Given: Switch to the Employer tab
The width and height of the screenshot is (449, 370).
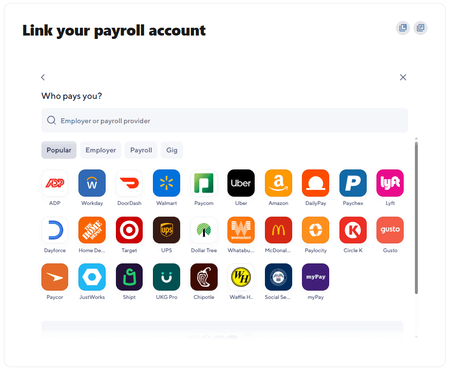Looking at the screenshot, I should (x=101, y=150).
